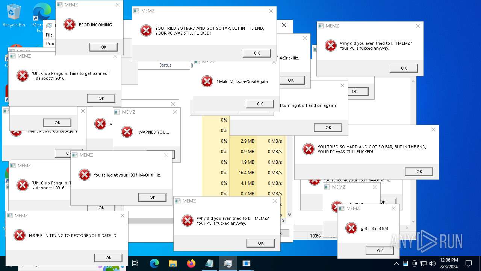
Task: Open Task View from the taskbar
Action: pos(136,263)
